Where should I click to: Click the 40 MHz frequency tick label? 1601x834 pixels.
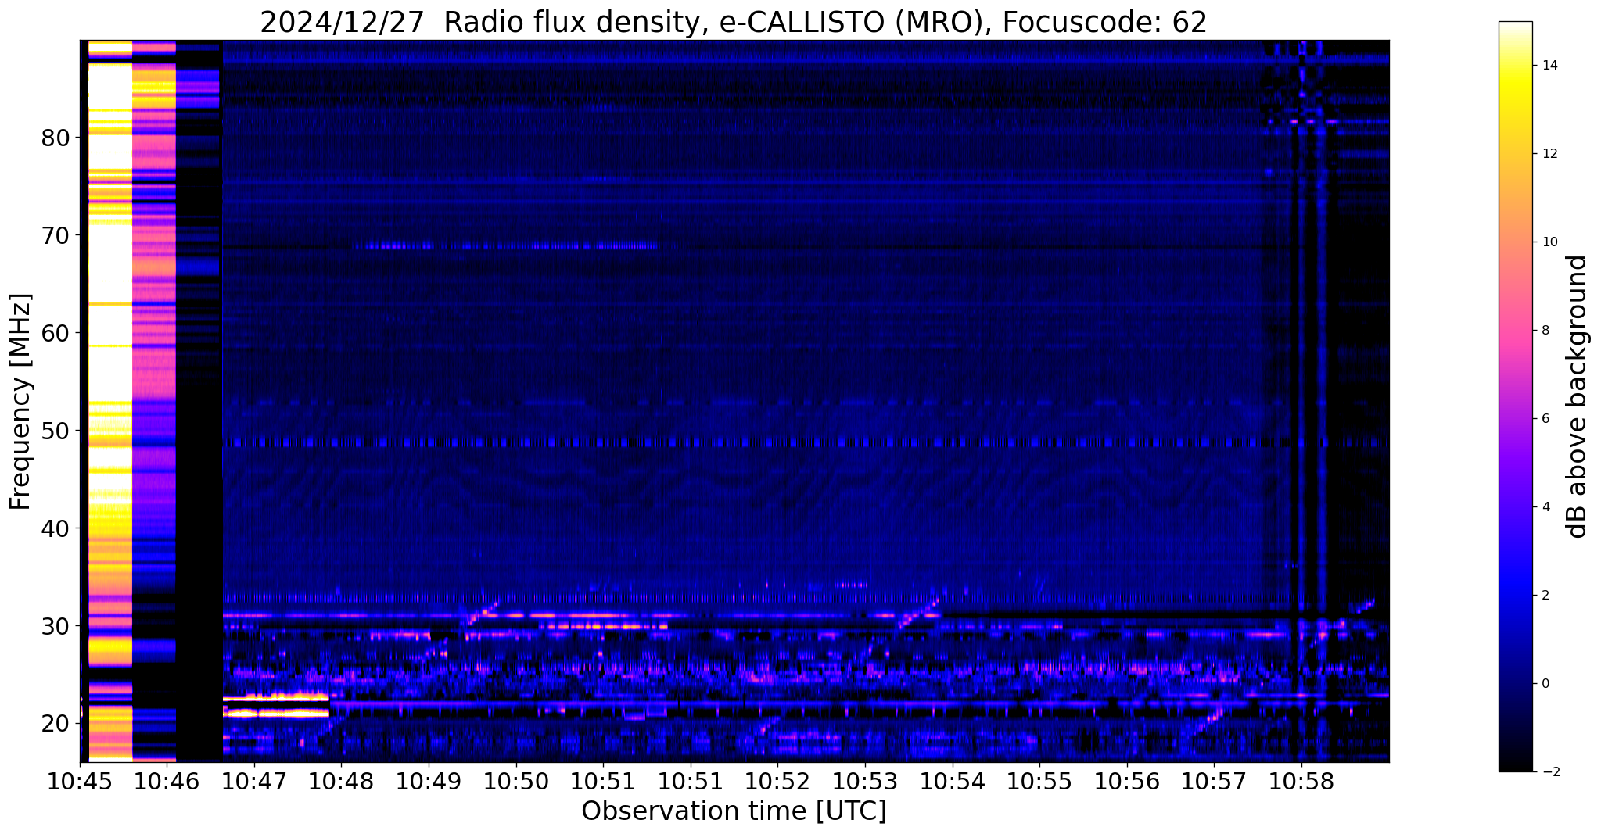click(x=55, y=528)
